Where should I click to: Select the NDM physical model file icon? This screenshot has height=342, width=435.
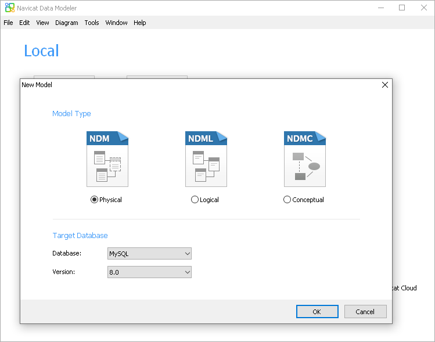107,159
